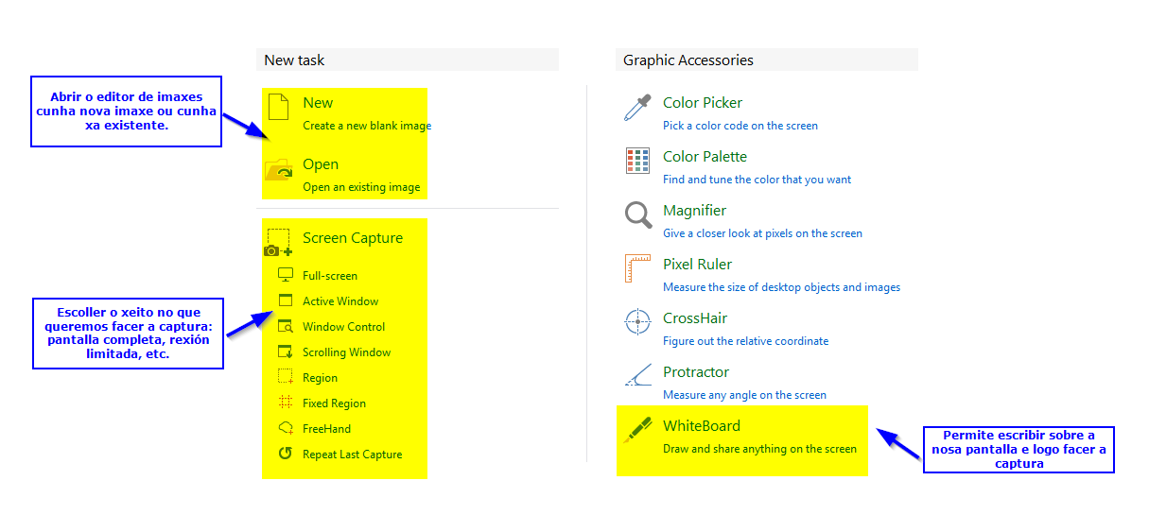The image size is (1149, 532).
Task: Select the Pixel Ruler icon
Action: [637, 268]
